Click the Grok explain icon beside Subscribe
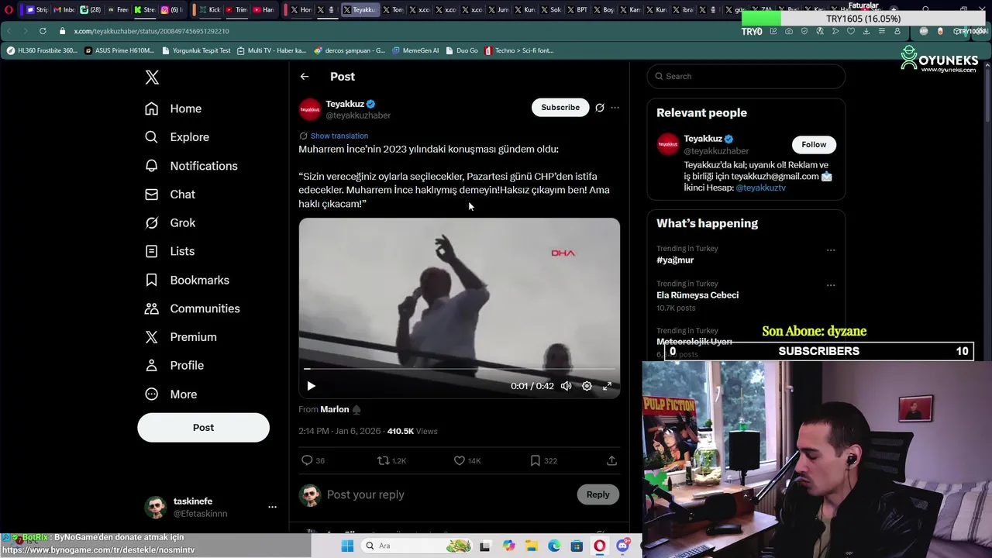 pos(600,108)
